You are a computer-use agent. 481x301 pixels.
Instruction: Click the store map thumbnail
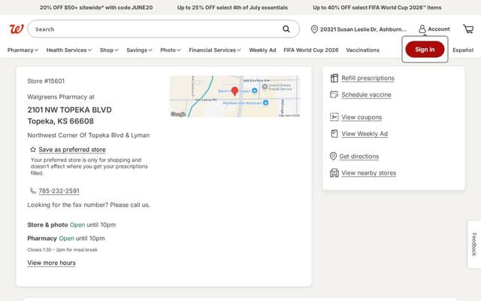[x=234, y=96]
